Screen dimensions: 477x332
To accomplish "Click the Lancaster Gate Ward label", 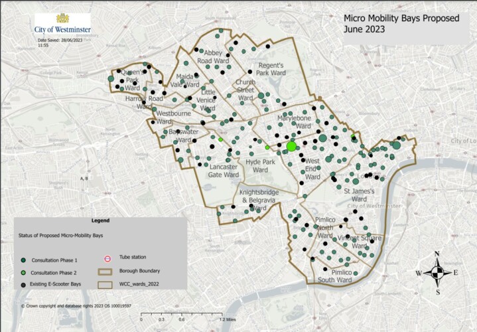I will [x=223, y=170].
